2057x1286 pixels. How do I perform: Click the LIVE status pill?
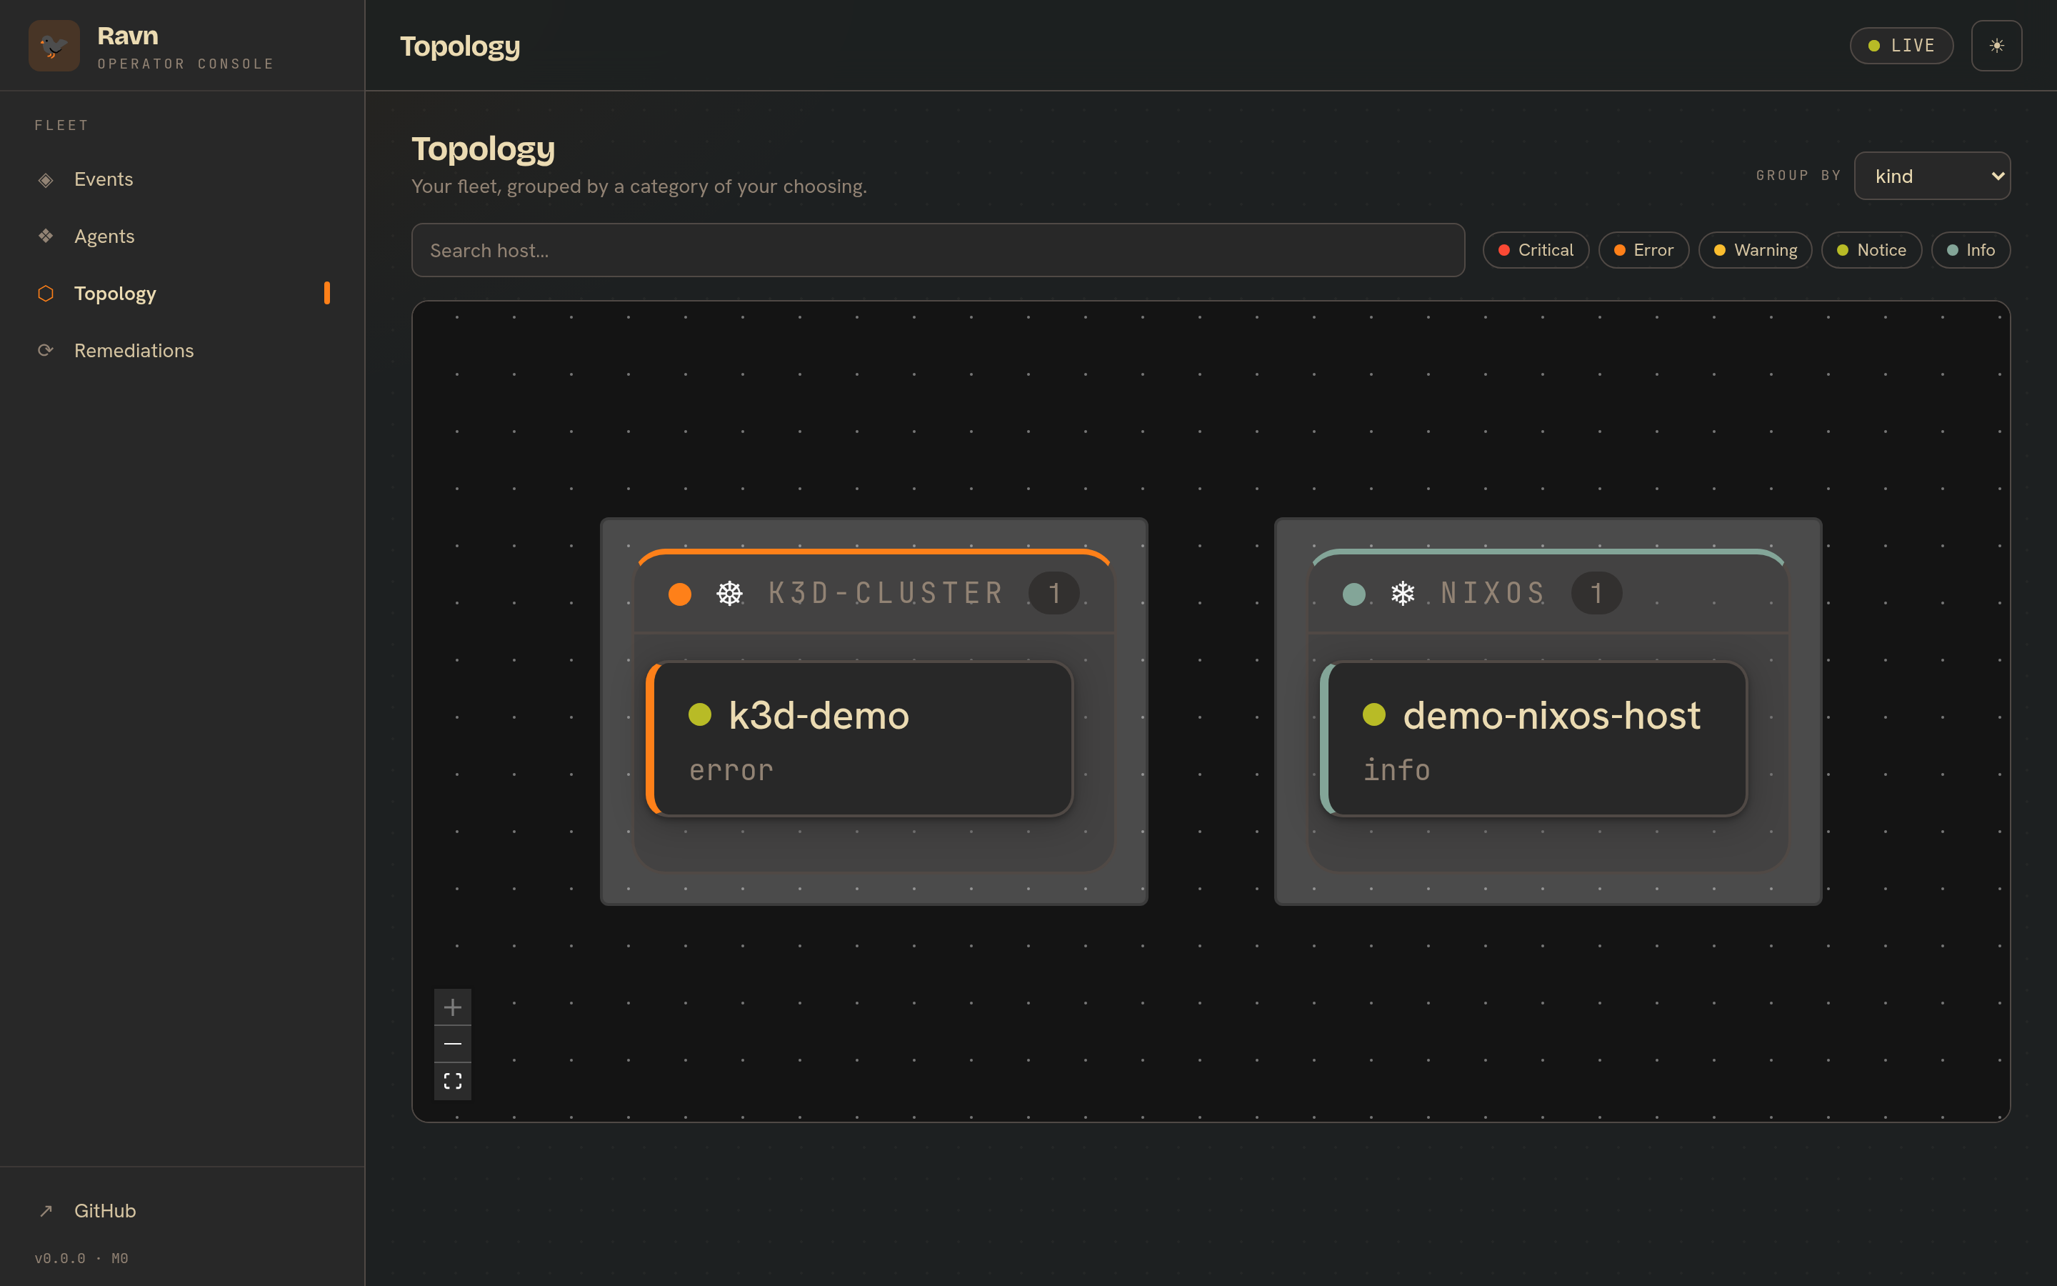click(1901, 46)
